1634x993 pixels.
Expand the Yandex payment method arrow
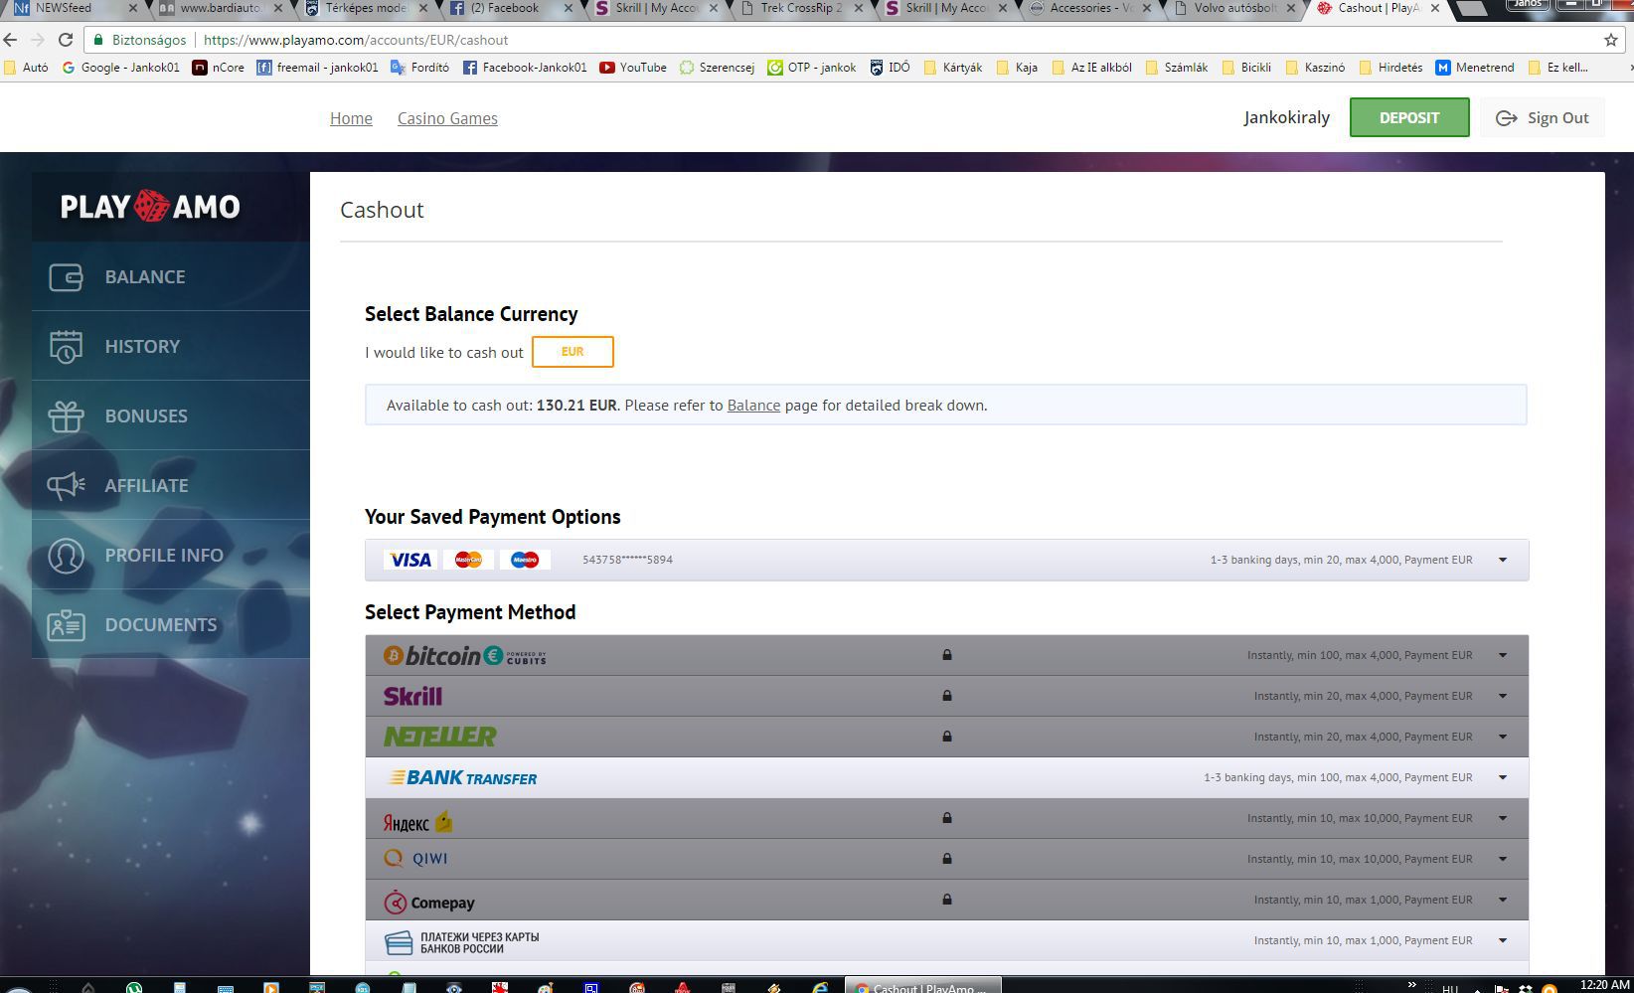click(1503, 818)
